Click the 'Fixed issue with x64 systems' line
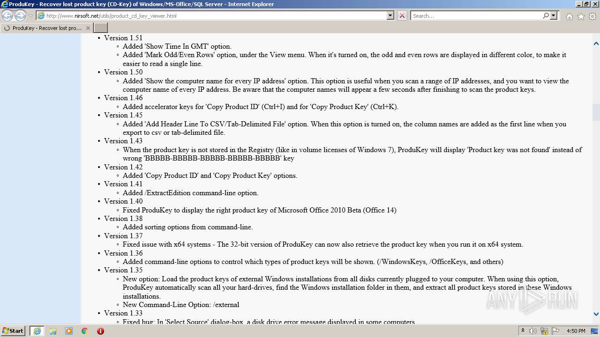This screenshot has width=600, height=337. click(x=323, y=244)
